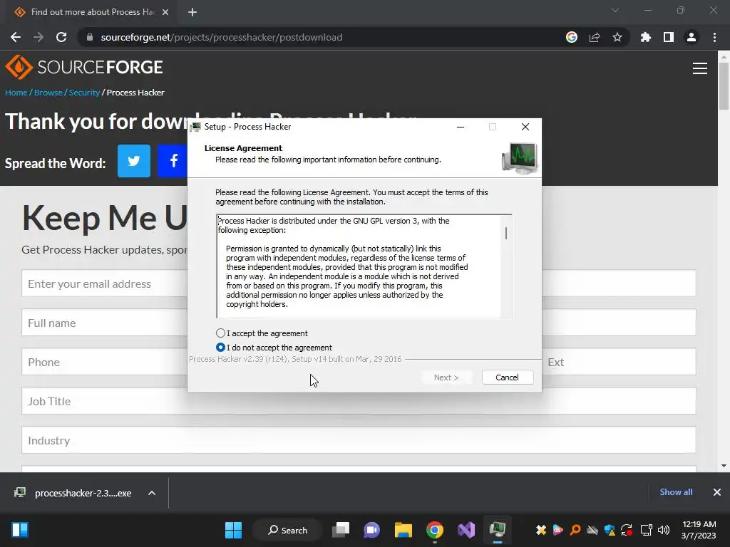The width and height of the screenshot is (730, 547).
Task: Click the license text scrollbar thumb
Action: pyautogui.click(x=506, y=233)
